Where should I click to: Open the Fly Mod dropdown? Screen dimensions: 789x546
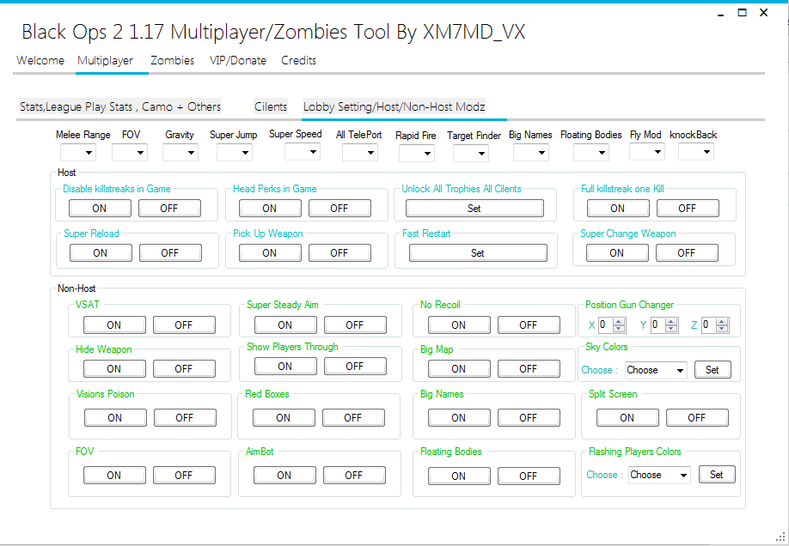pos(647,151)
